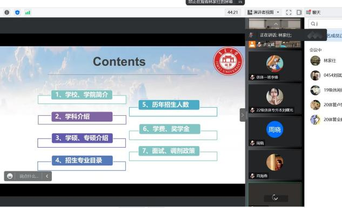Click muted mic icon on 周晓's tile
The height and width of the screenshot is (208, 342).
click(252, 143)
